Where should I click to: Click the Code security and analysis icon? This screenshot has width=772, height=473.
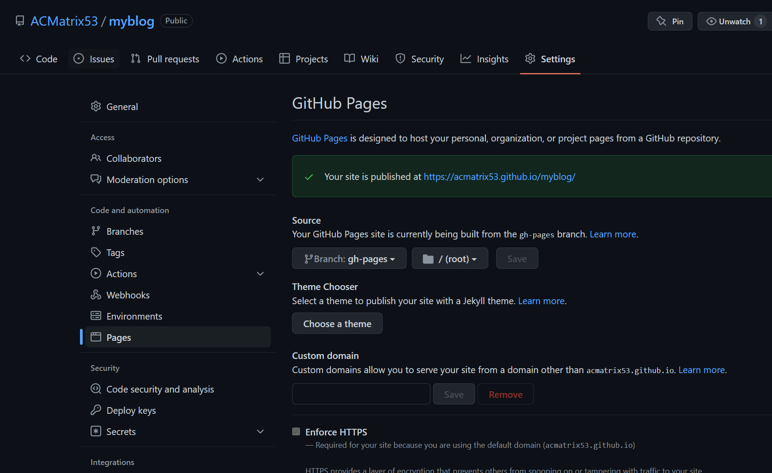click(96, 389)
